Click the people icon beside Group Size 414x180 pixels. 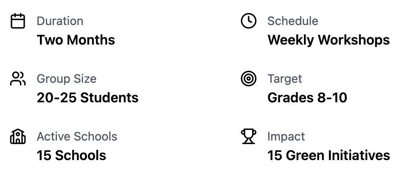(x=18, y=79)
